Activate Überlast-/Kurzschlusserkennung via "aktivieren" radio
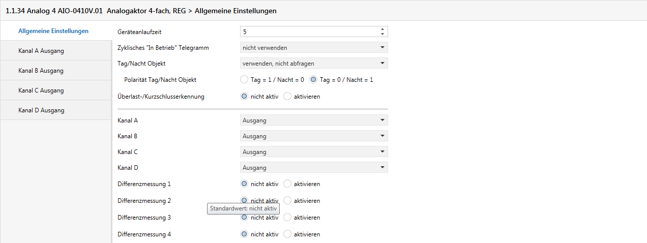 click(287, 96)
